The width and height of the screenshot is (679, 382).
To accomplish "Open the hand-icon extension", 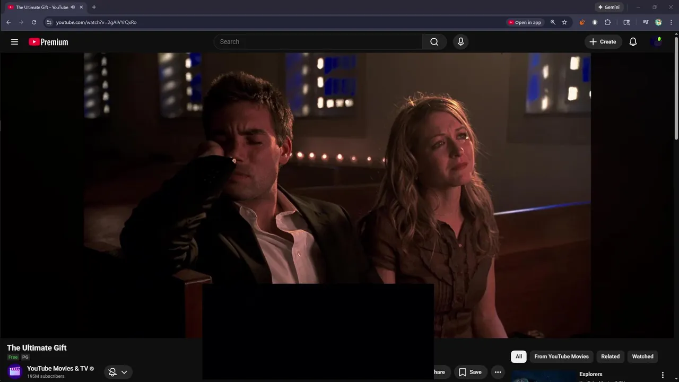I will 595,22.
